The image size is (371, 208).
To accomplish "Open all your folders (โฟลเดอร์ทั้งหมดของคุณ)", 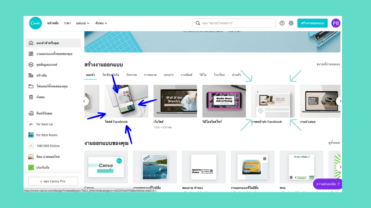I will pyautogui.click(x=52, y=86).
